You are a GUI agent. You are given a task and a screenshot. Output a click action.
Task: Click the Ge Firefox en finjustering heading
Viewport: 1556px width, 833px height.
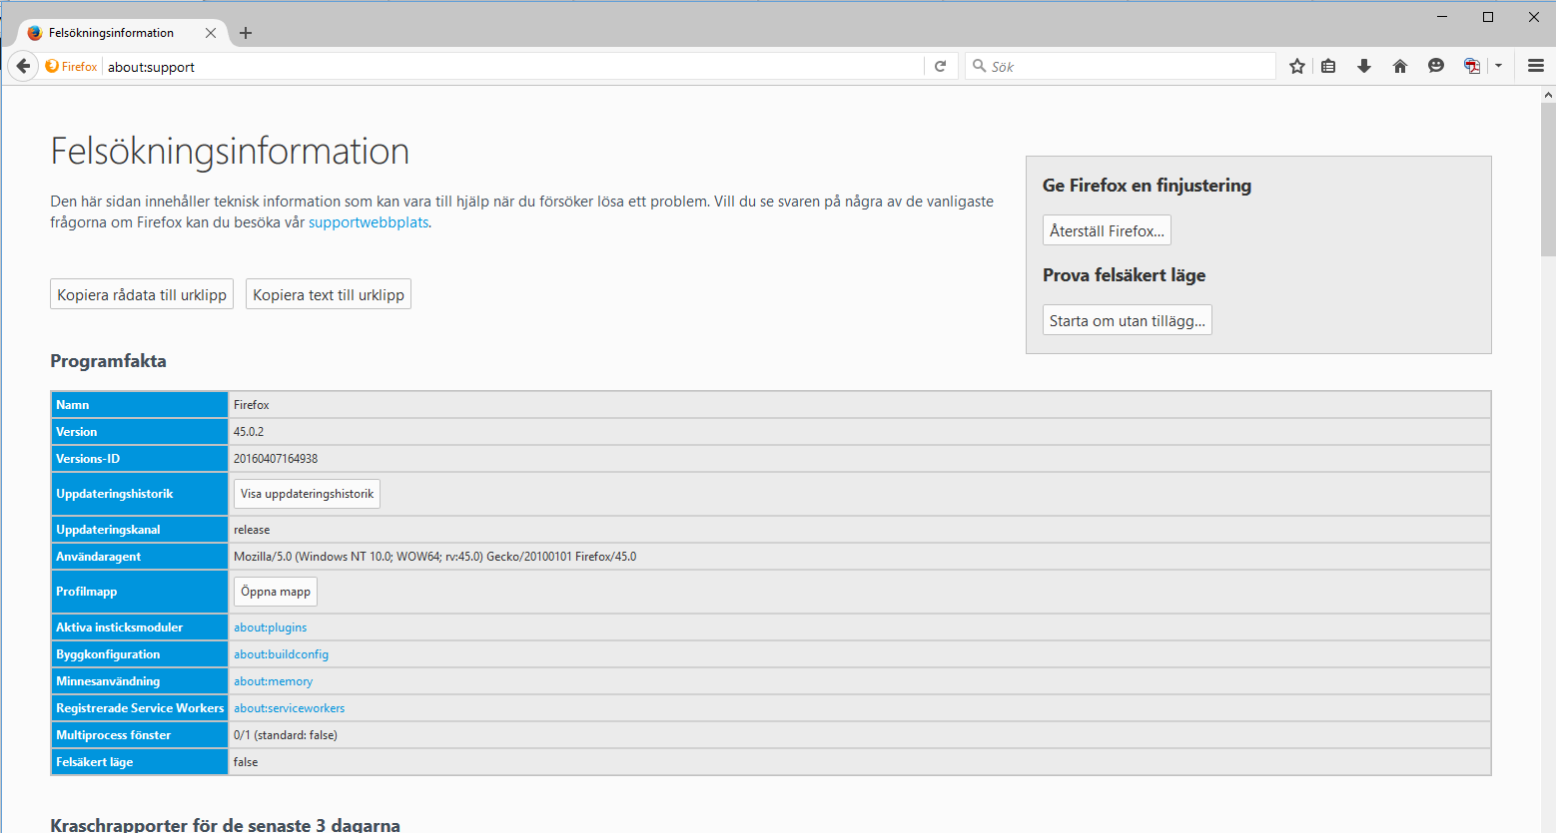pos(1147,186)
